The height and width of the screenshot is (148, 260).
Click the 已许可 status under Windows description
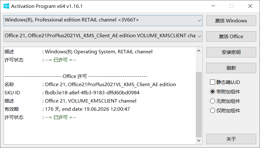pos(60,60)
